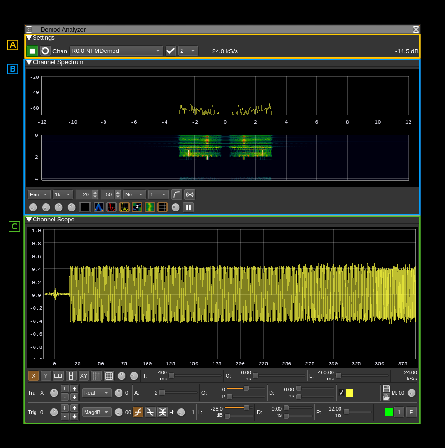Image resolution: width=445 pixels, height=448 pixels.
Task: Stop the demod analyzer with the green button
Action: pos(32,51)
